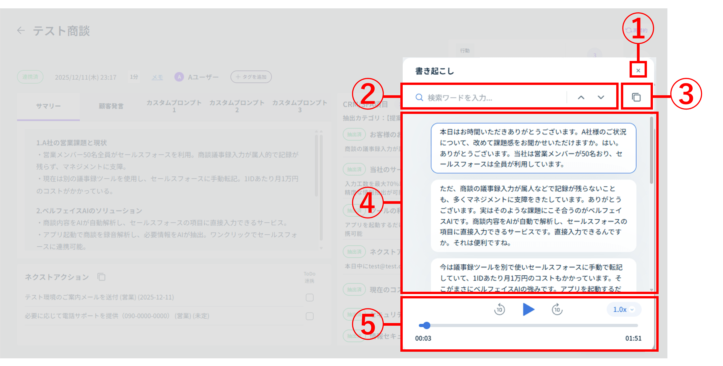This screenshot has width=723, height=366.
Task: Click the audio progress slider handle
Action: [426, 325]
